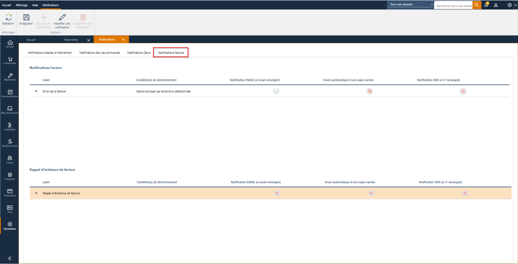Open Documentation in the sidebar
The width and height of the screenshot is (518, 264).
coord(10,93)
